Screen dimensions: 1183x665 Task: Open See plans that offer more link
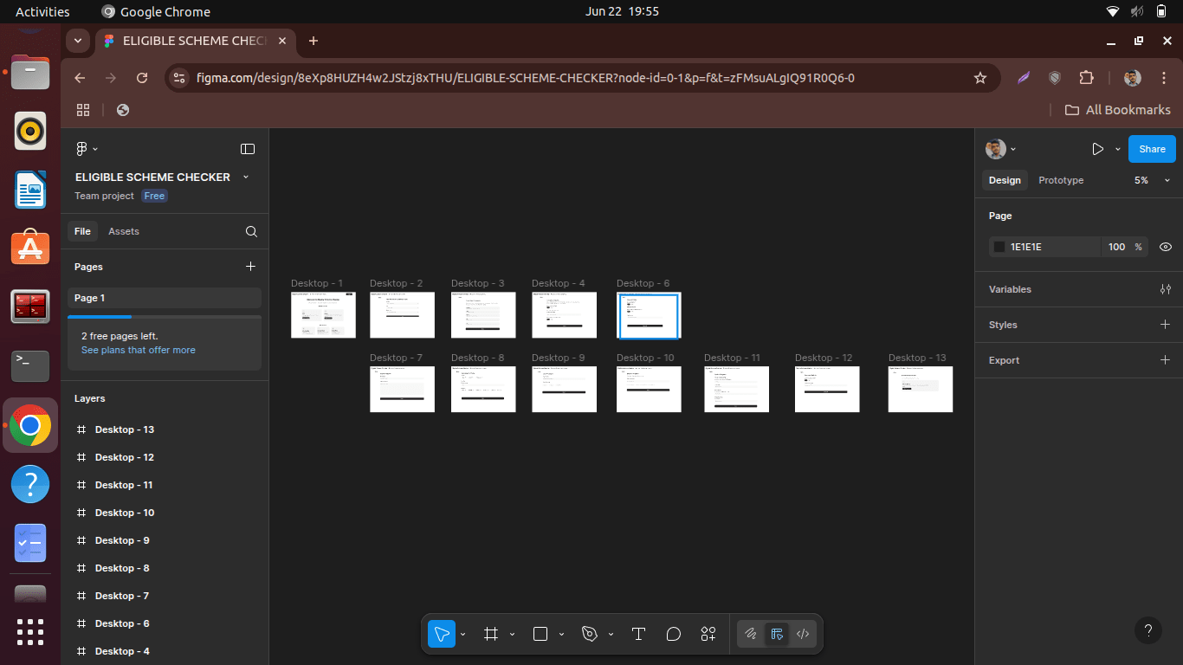click(x=139, y=350)
